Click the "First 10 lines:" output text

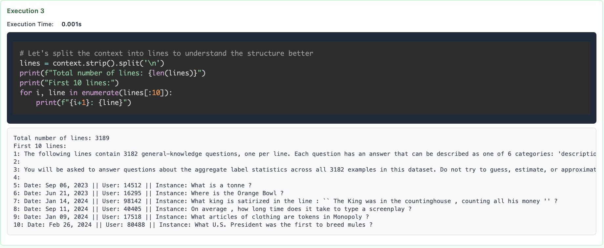pyautogui.click(x=40, y=146)
